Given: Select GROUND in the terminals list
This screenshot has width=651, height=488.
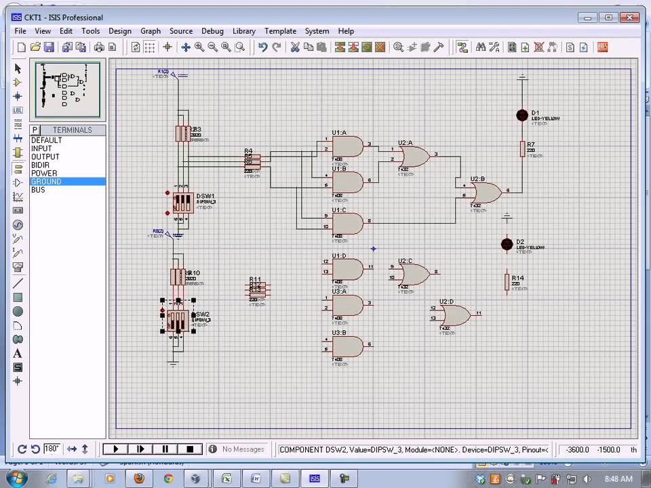Looking at the screenshot, I should [68, 182].
